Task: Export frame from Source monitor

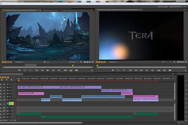Action: 76,70
